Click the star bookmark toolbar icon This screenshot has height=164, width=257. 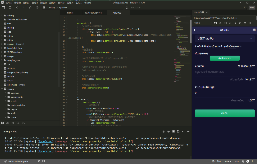click(x=30, y=8)
